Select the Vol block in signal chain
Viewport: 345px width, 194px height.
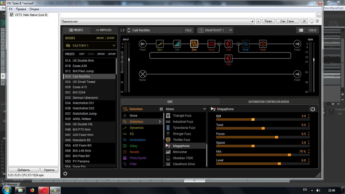(x=177, y=44)
